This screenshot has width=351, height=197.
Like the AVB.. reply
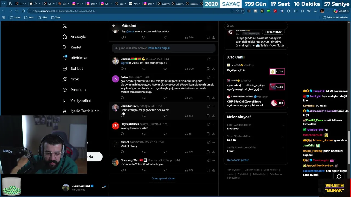click(x=165, y=98)
